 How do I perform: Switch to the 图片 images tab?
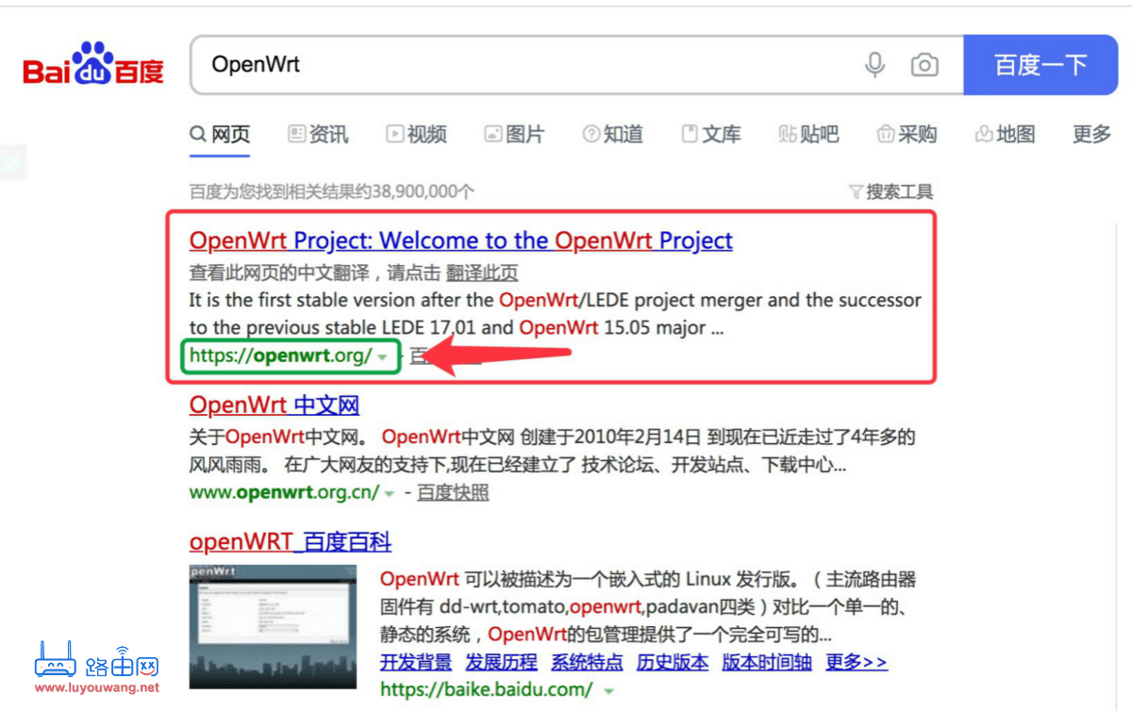[515, 134]
